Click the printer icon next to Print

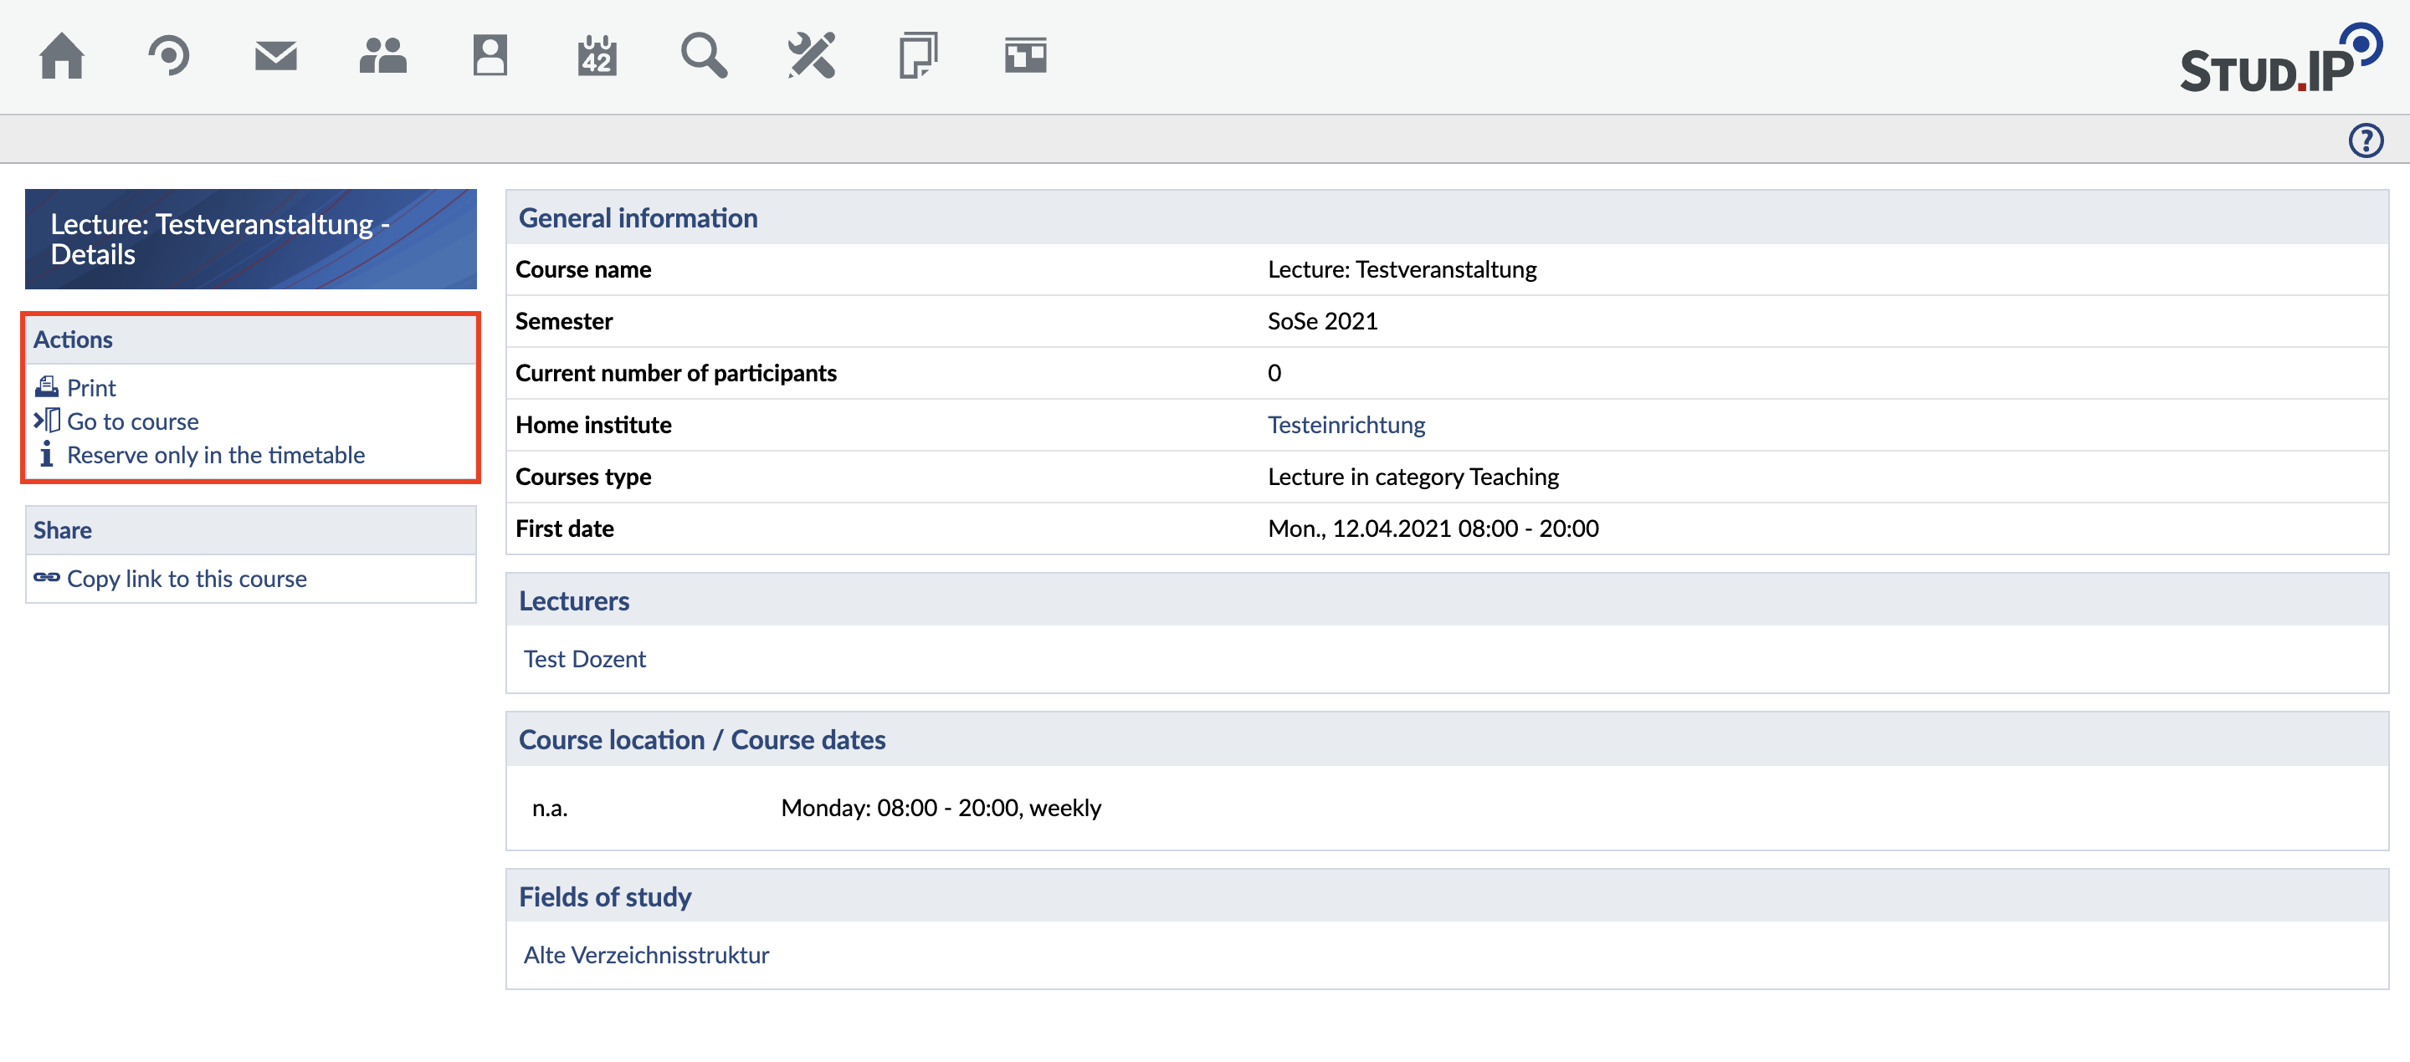[x=47, y=387]
